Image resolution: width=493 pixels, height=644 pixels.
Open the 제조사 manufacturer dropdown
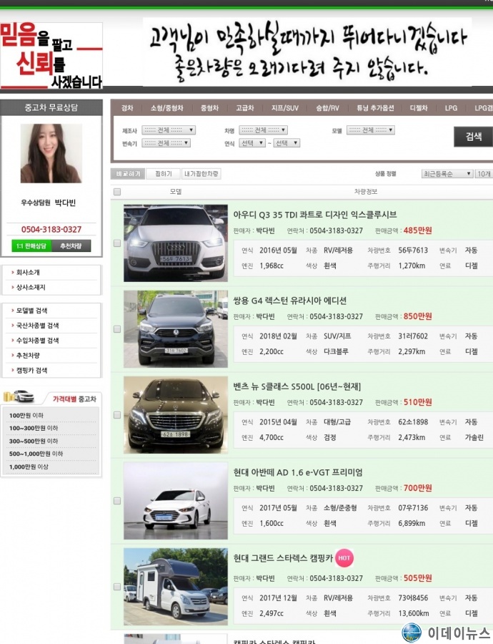click(165, 130)
